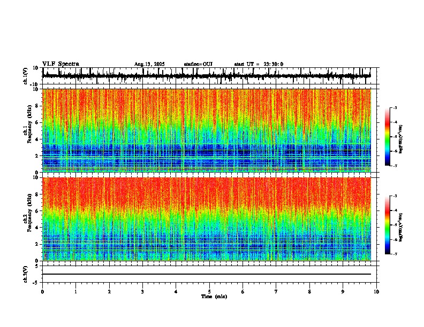424x327 pixels.
Task: Click the 'start UT = 23:30:0' text
Action: (259, 64)
